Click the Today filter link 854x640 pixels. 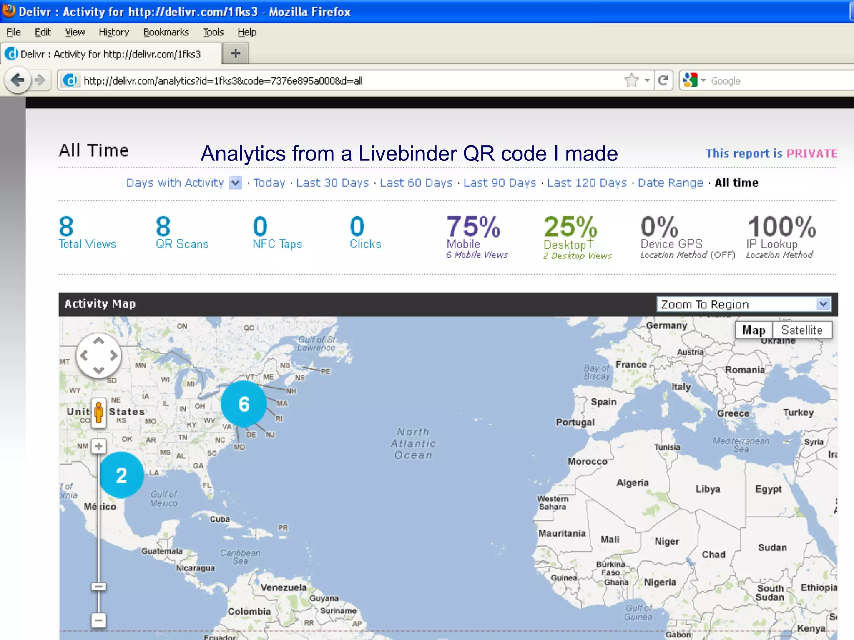tap(269, 182)
